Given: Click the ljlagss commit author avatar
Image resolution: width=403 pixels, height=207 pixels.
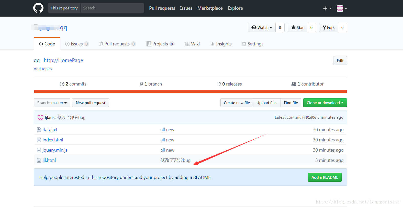Looking at the screenshot, I should (40, 117).
